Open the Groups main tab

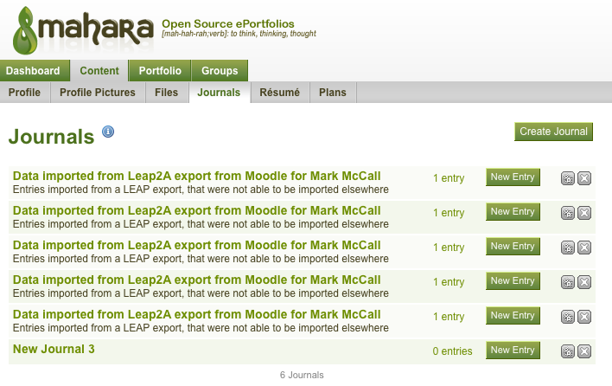(x=220, y=71)
